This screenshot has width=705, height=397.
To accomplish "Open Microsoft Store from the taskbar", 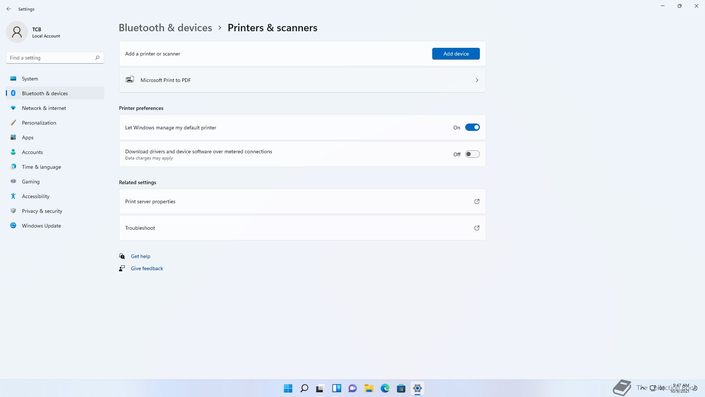I will click(401, 388).
